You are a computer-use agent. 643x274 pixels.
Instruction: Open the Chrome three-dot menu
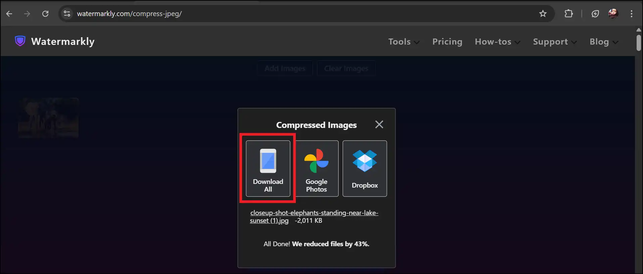tap(632, 14)
